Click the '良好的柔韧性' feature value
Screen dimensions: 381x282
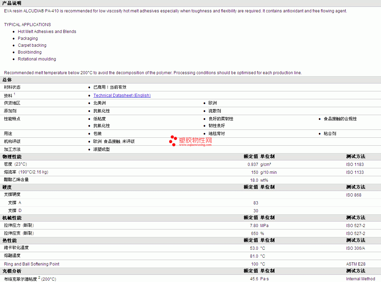pos(221,119)
